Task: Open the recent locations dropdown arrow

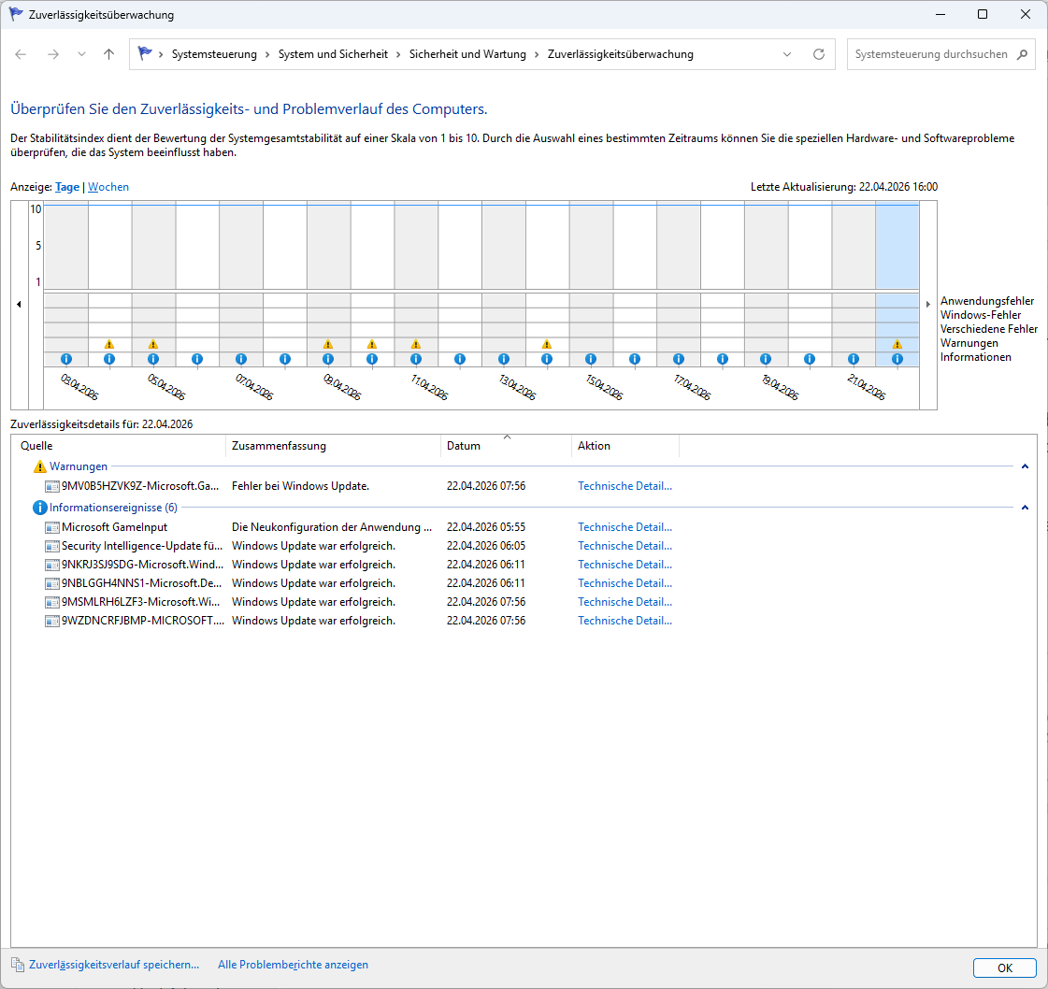Action: coord(81,54)
